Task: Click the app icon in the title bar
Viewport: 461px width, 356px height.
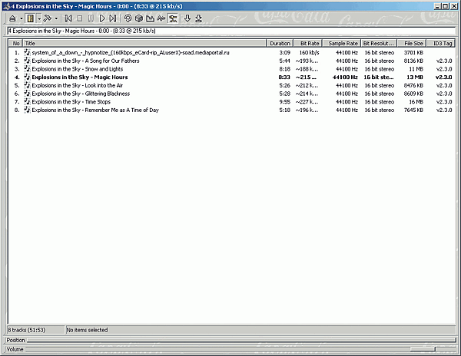Action: tap(6, 6)
